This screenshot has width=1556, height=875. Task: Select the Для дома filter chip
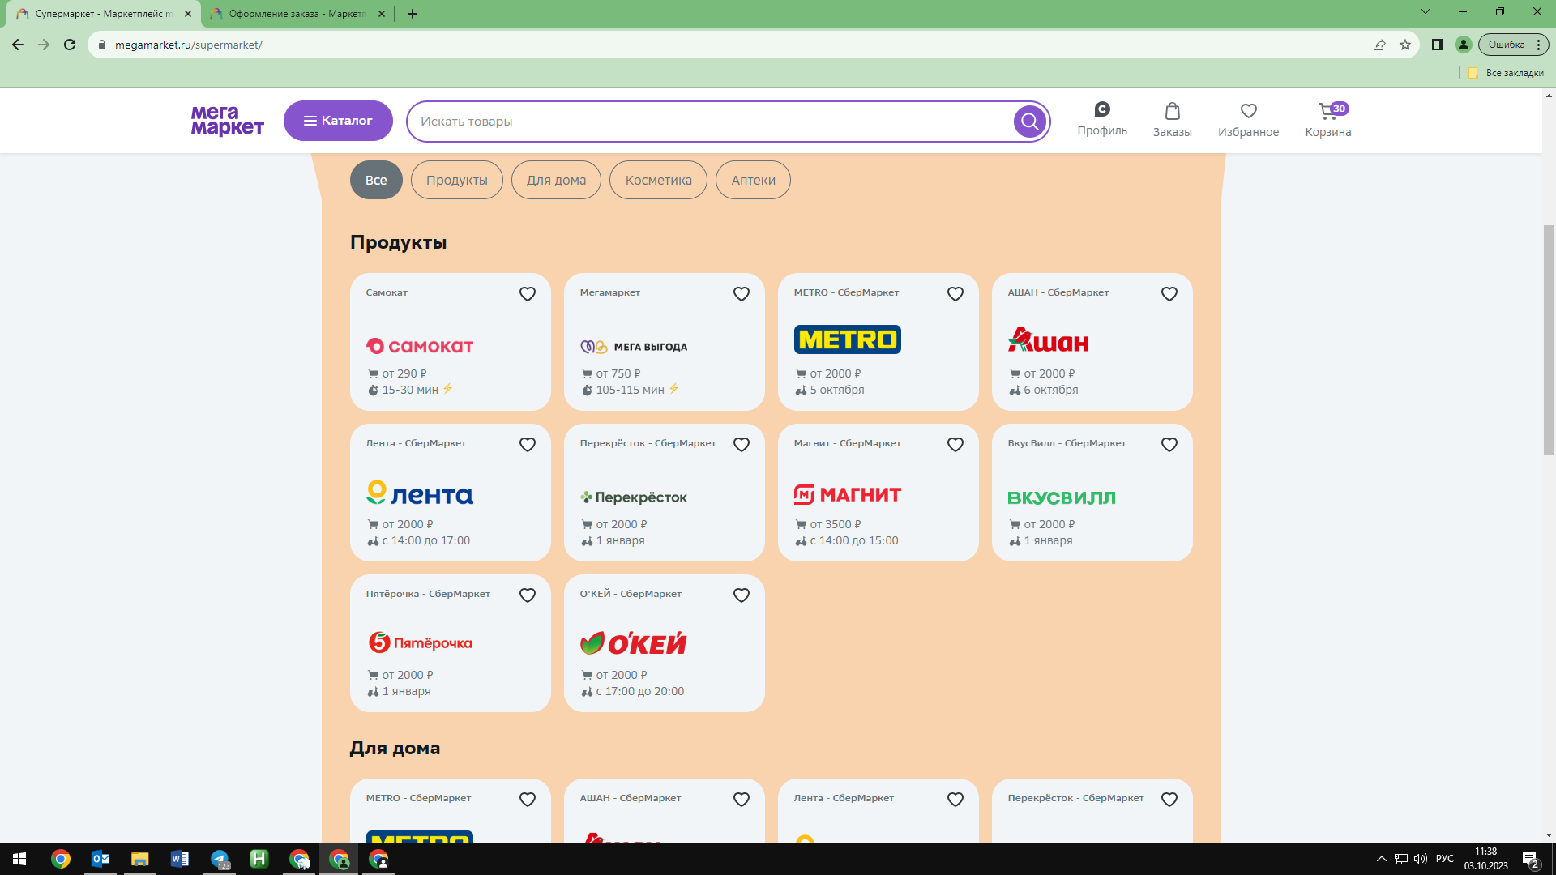pos(556,180)
